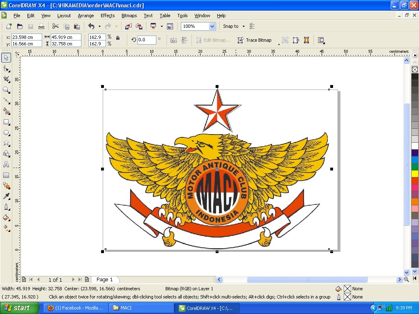Open a file with folder icon
419x314 pixels.
tap(20, 26)
